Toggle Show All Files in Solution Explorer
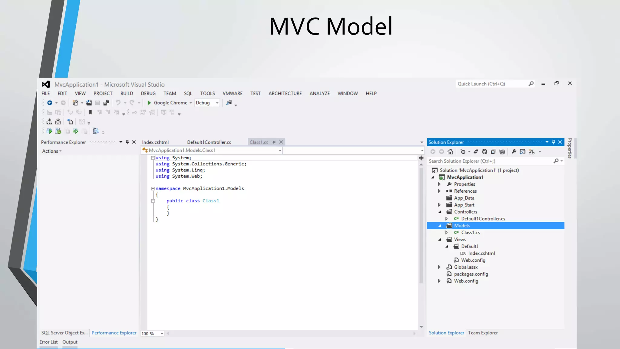This screenshot has height=349, width=620. pyautogui.click(x=502, y=152)
